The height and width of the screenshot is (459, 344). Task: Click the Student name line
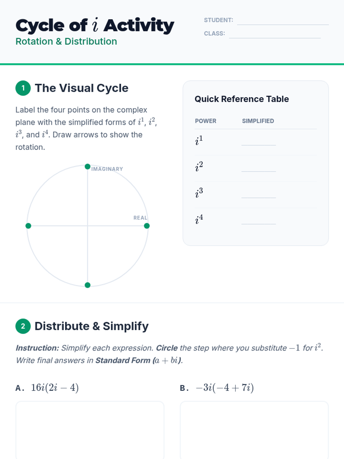(283, 21)
